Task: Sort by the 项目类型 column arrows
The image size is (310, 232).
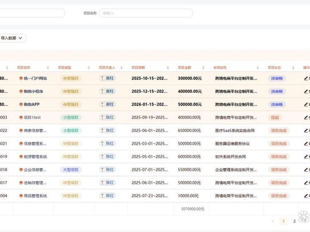Action: [x=89, y=68]
